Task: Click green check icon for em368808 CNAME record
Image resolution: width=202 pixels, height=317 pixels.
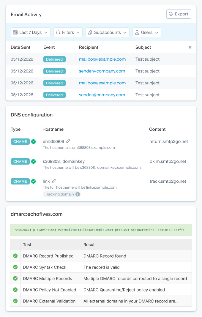Action: (x=34, y=141)
